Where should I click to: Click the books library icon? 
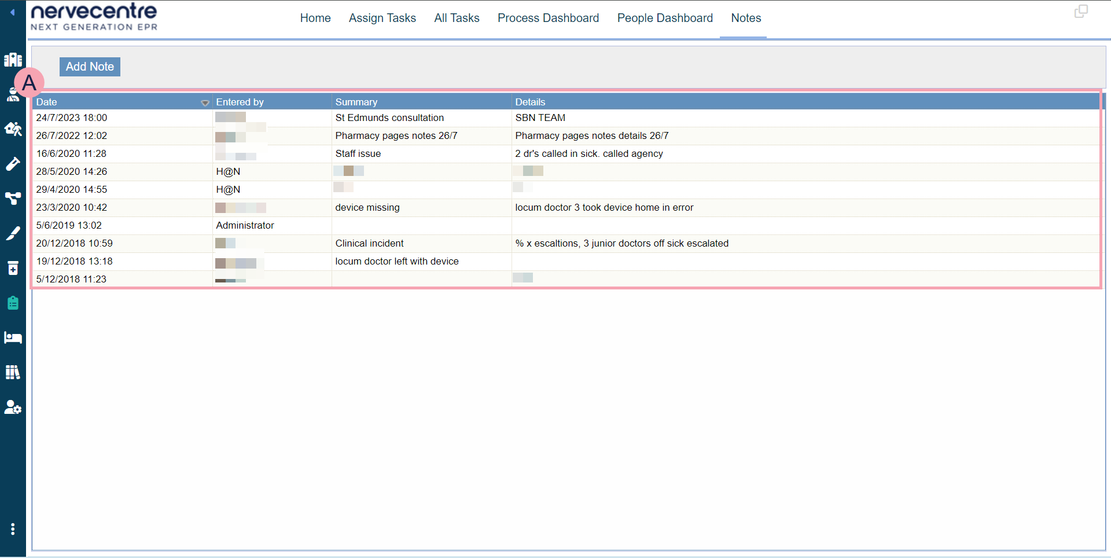13,372
